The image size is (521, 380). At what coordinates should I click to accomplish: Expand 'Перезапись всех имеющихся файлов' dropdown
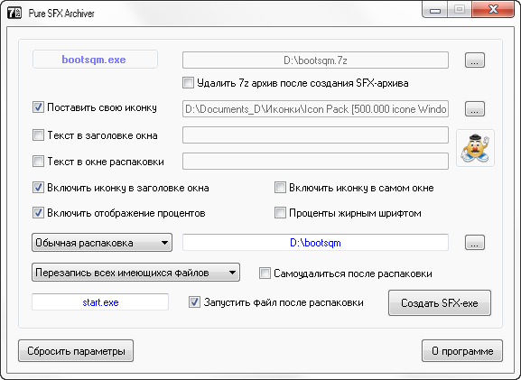(x=135, y=273)
